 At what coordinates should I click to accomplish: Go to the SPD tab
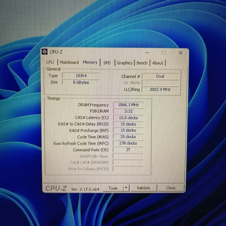pos(107,63)
